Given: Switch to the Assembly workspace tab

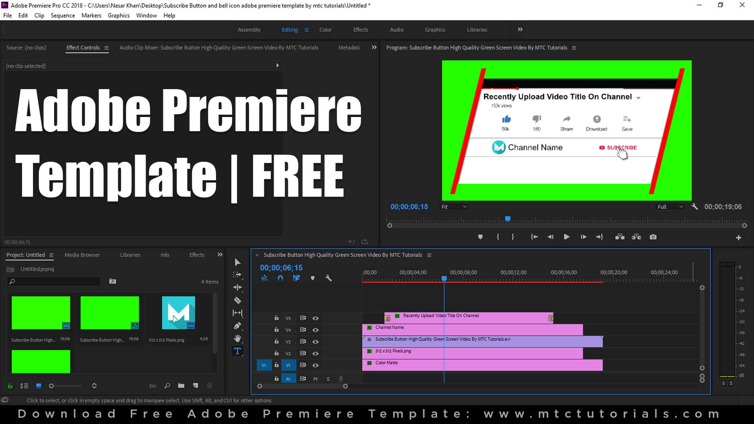Looking at the screenshot, I should tap(249, 29).
